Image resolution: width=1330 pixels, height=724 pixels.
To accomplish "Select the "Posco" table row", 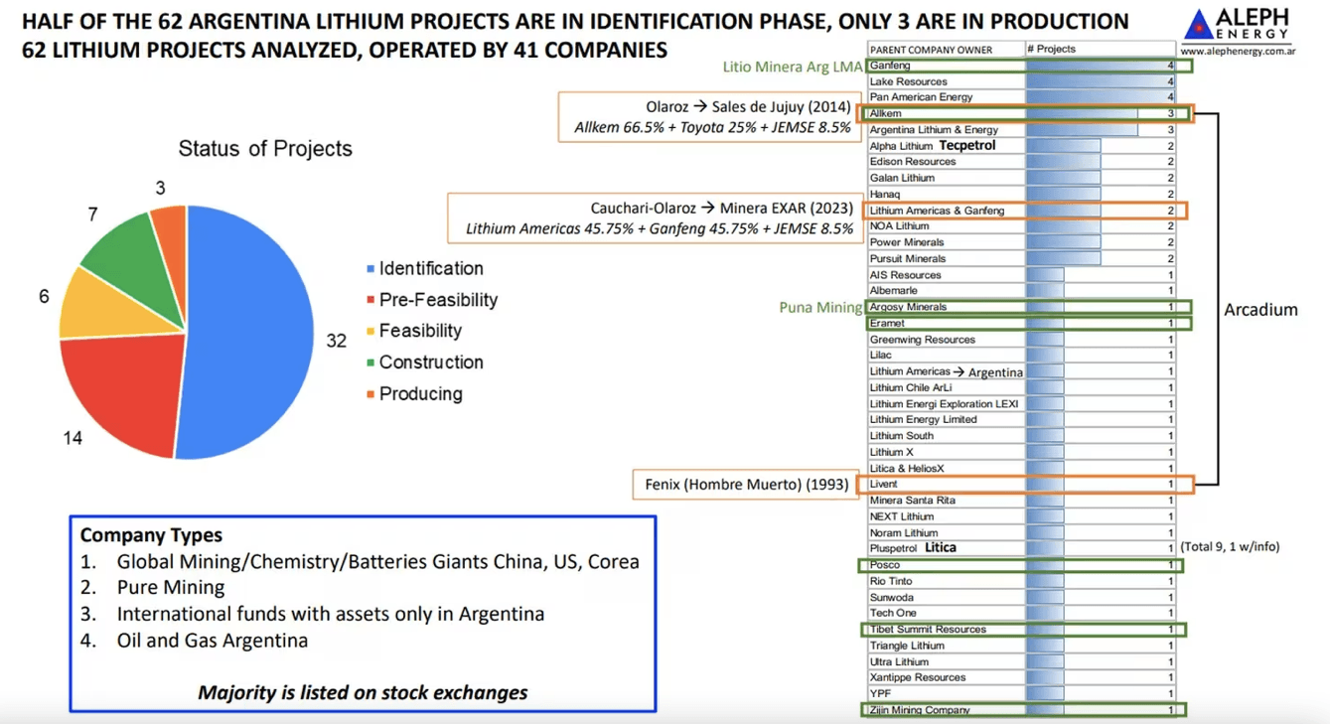I will 1022,565.
